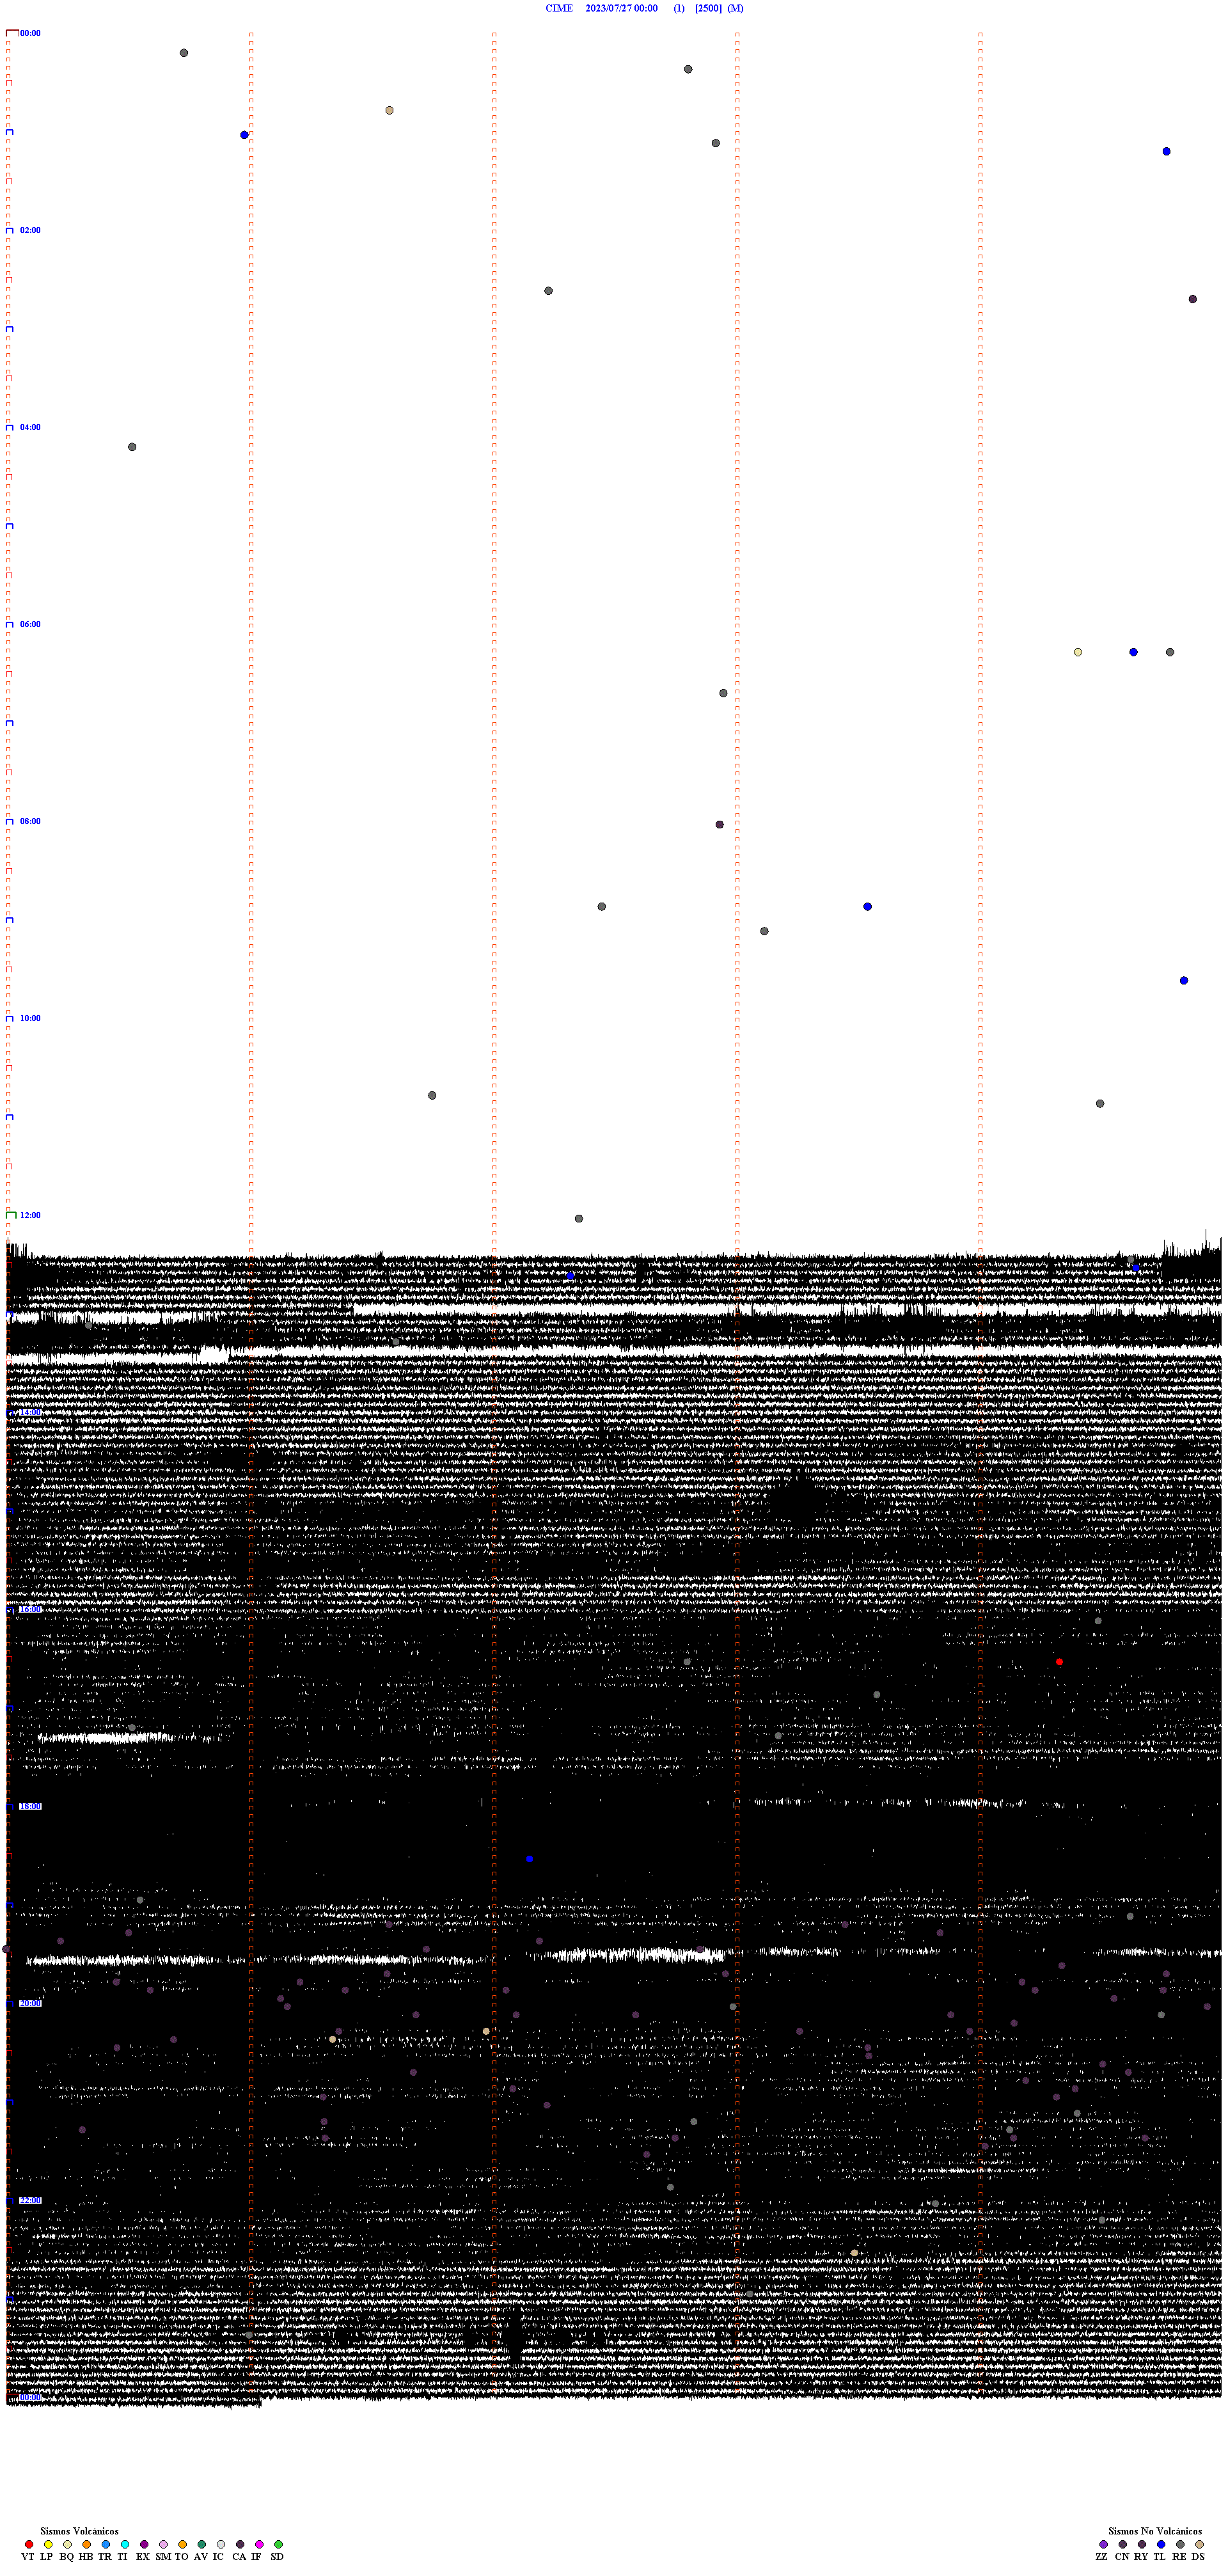This screenshot has width=1228, height=2576.
Task: Click the CN legend swatch
Action: 1123,2545
